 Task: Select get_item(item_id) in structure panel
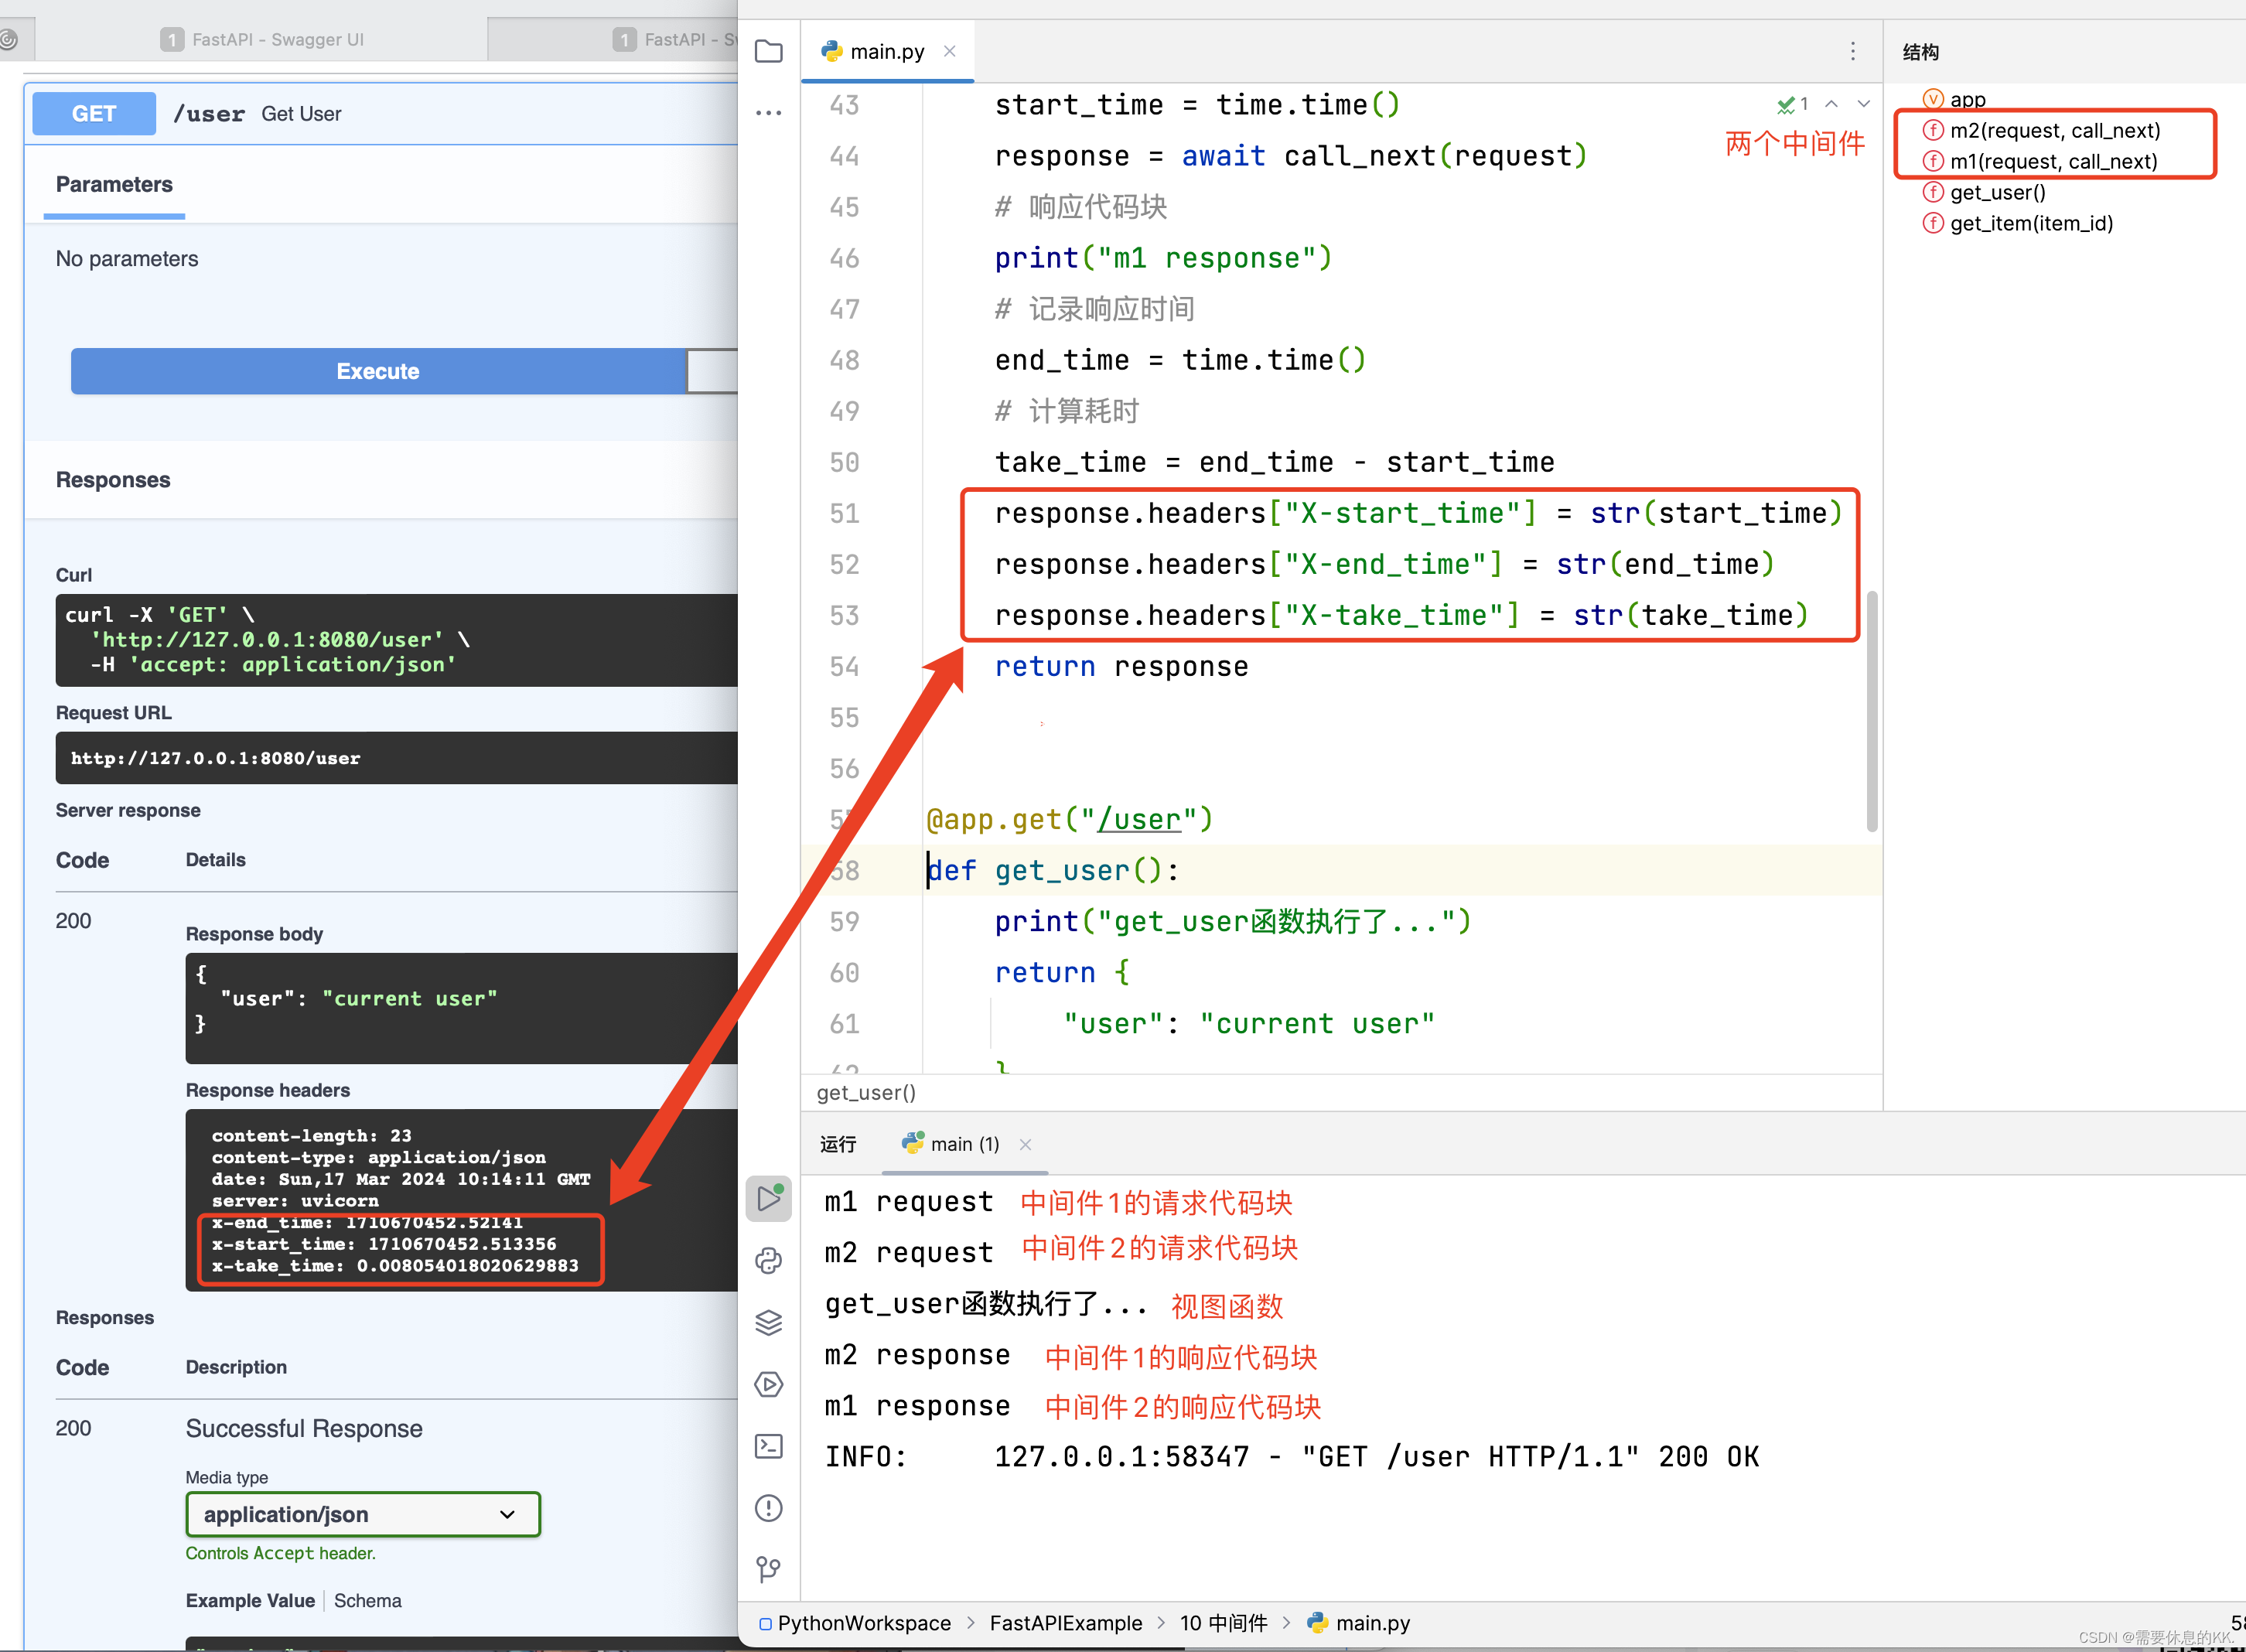point(2018,223)
